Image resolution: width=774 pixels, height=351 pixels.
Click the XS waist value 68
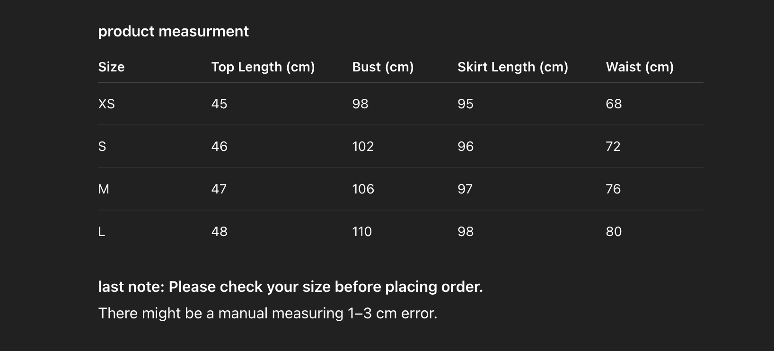pos(614,104)
